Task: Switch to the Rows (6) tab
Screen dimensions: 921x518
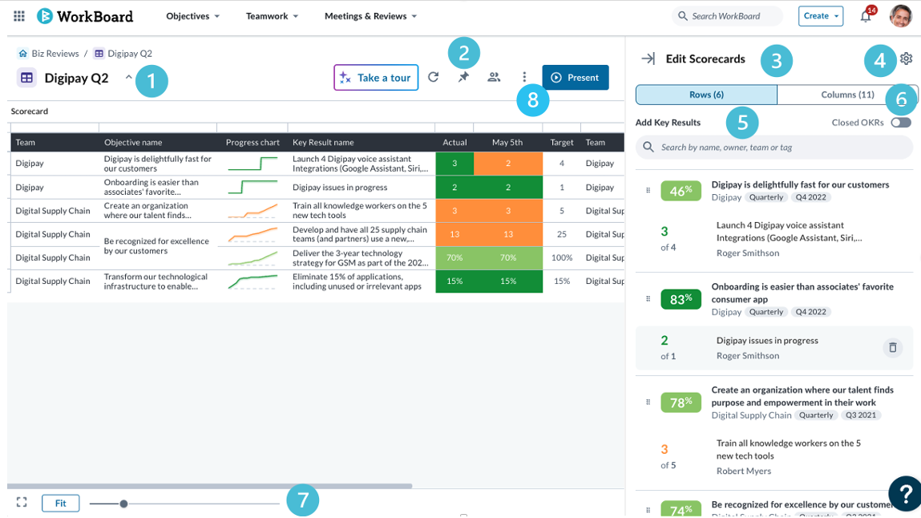Action: [x=706, y=95]
